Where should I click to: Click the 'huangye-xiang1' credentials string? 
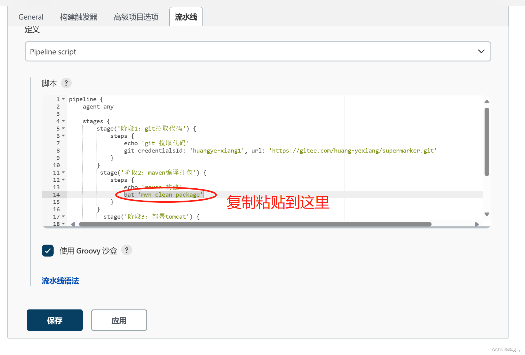[x=217, y=151]
